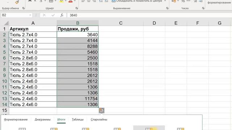Click the Тюль 2.4x6.0 cell in row 14
The image size is (232, 130).
33,104
